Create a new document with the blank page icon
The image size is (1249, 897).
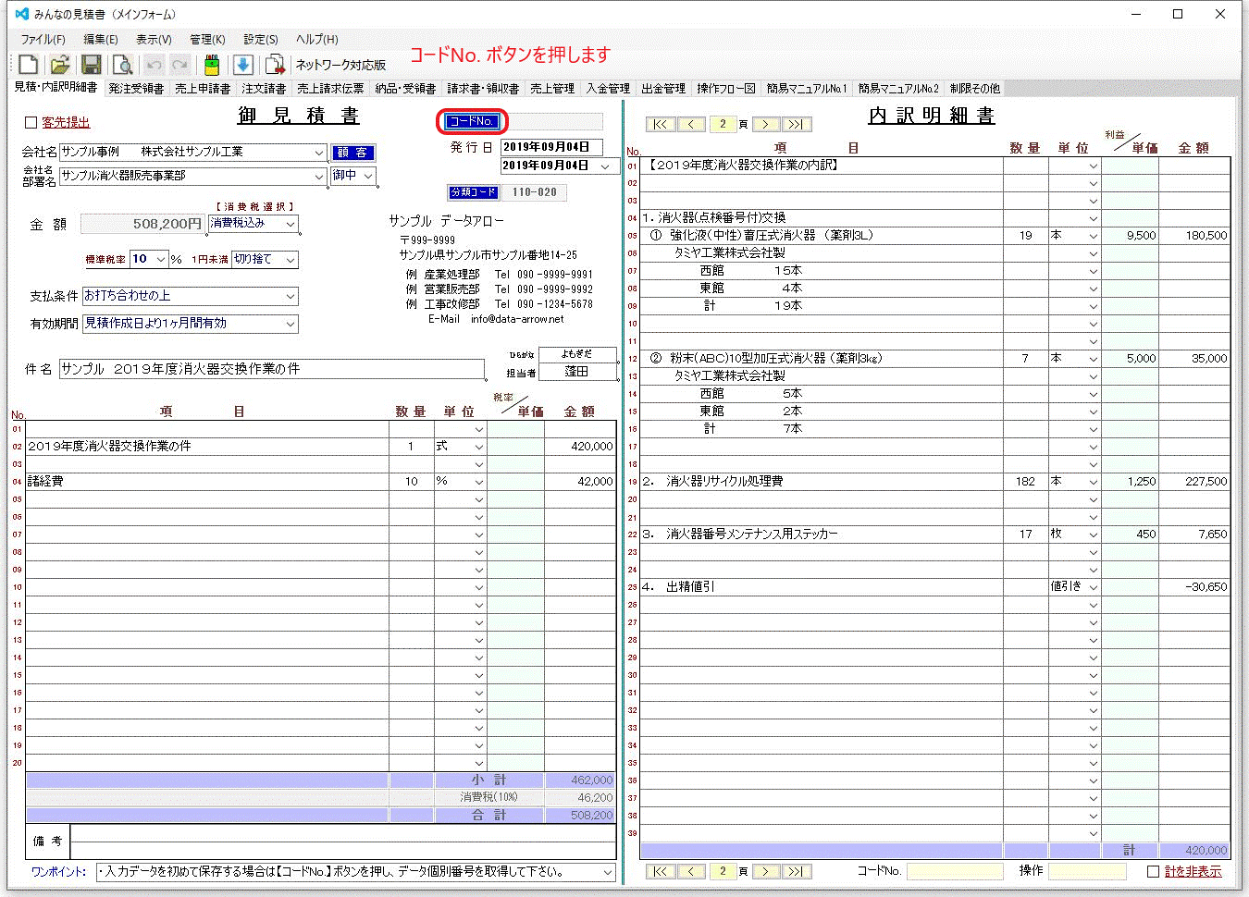28,64
